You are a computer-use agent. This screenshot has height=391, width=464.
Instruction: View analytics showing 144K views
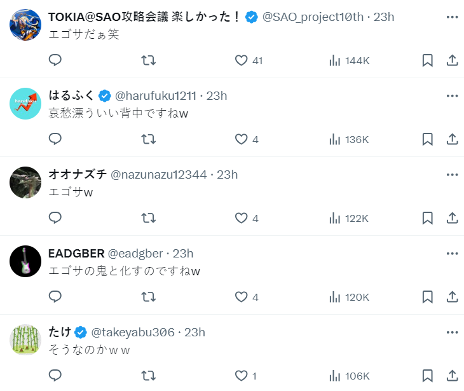349,60
